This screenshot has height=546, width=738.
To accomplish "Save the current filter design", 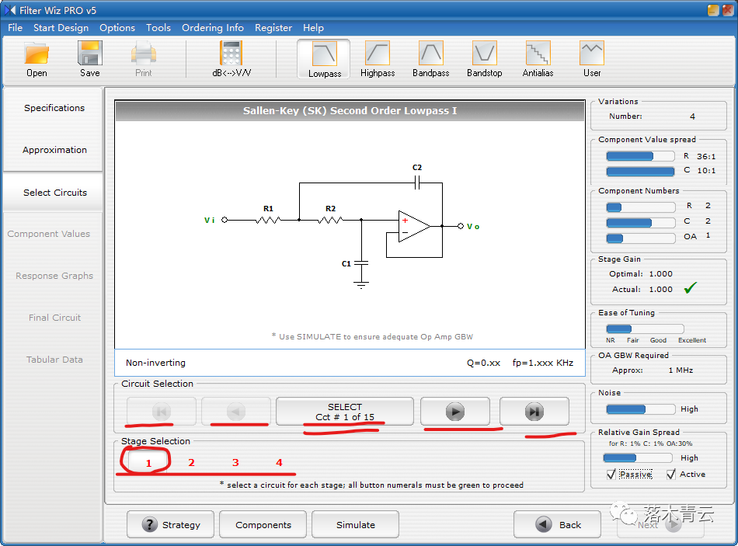I will pyautogui.click(x=90, y=60).
